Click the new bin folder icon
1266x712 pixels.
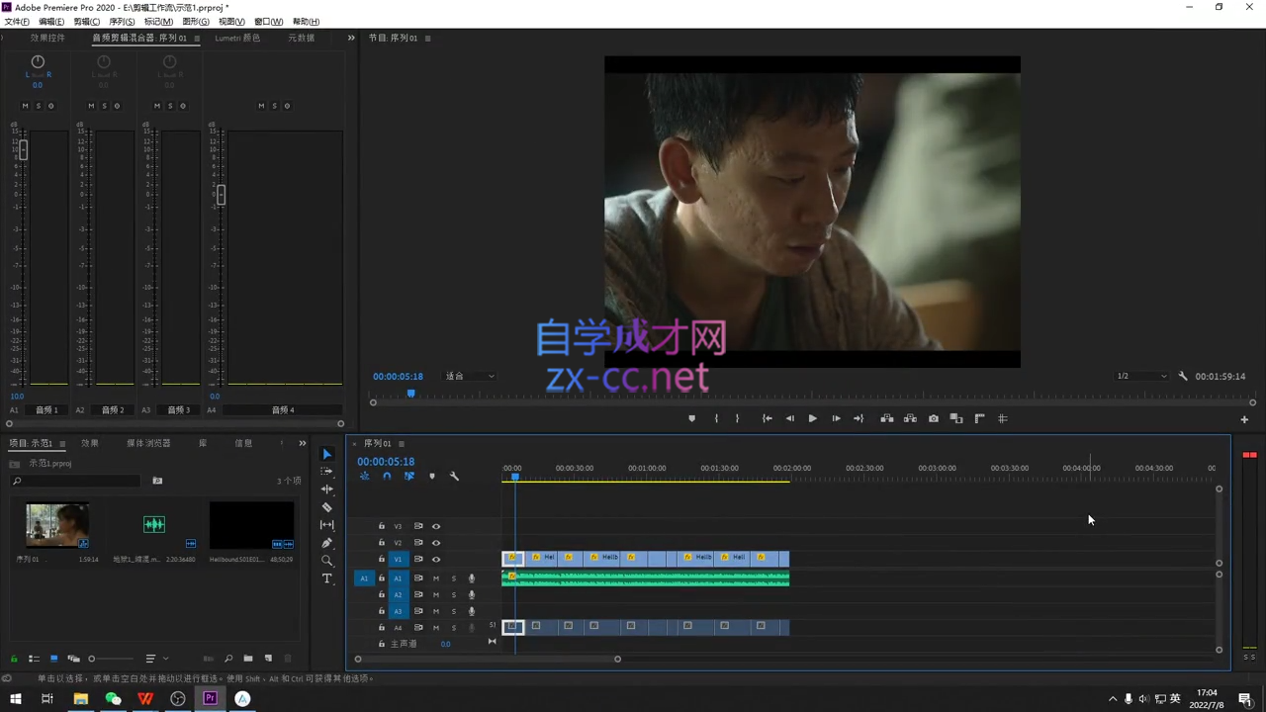[248, 659]
